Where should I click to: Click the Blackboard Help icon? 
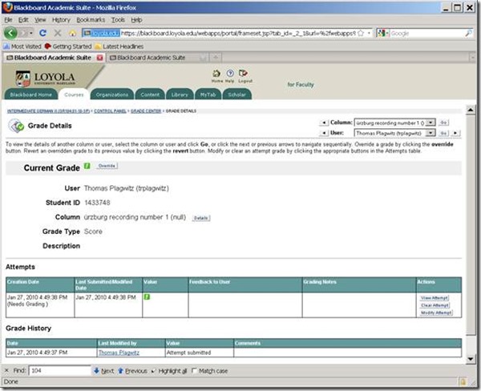point(230,75)
